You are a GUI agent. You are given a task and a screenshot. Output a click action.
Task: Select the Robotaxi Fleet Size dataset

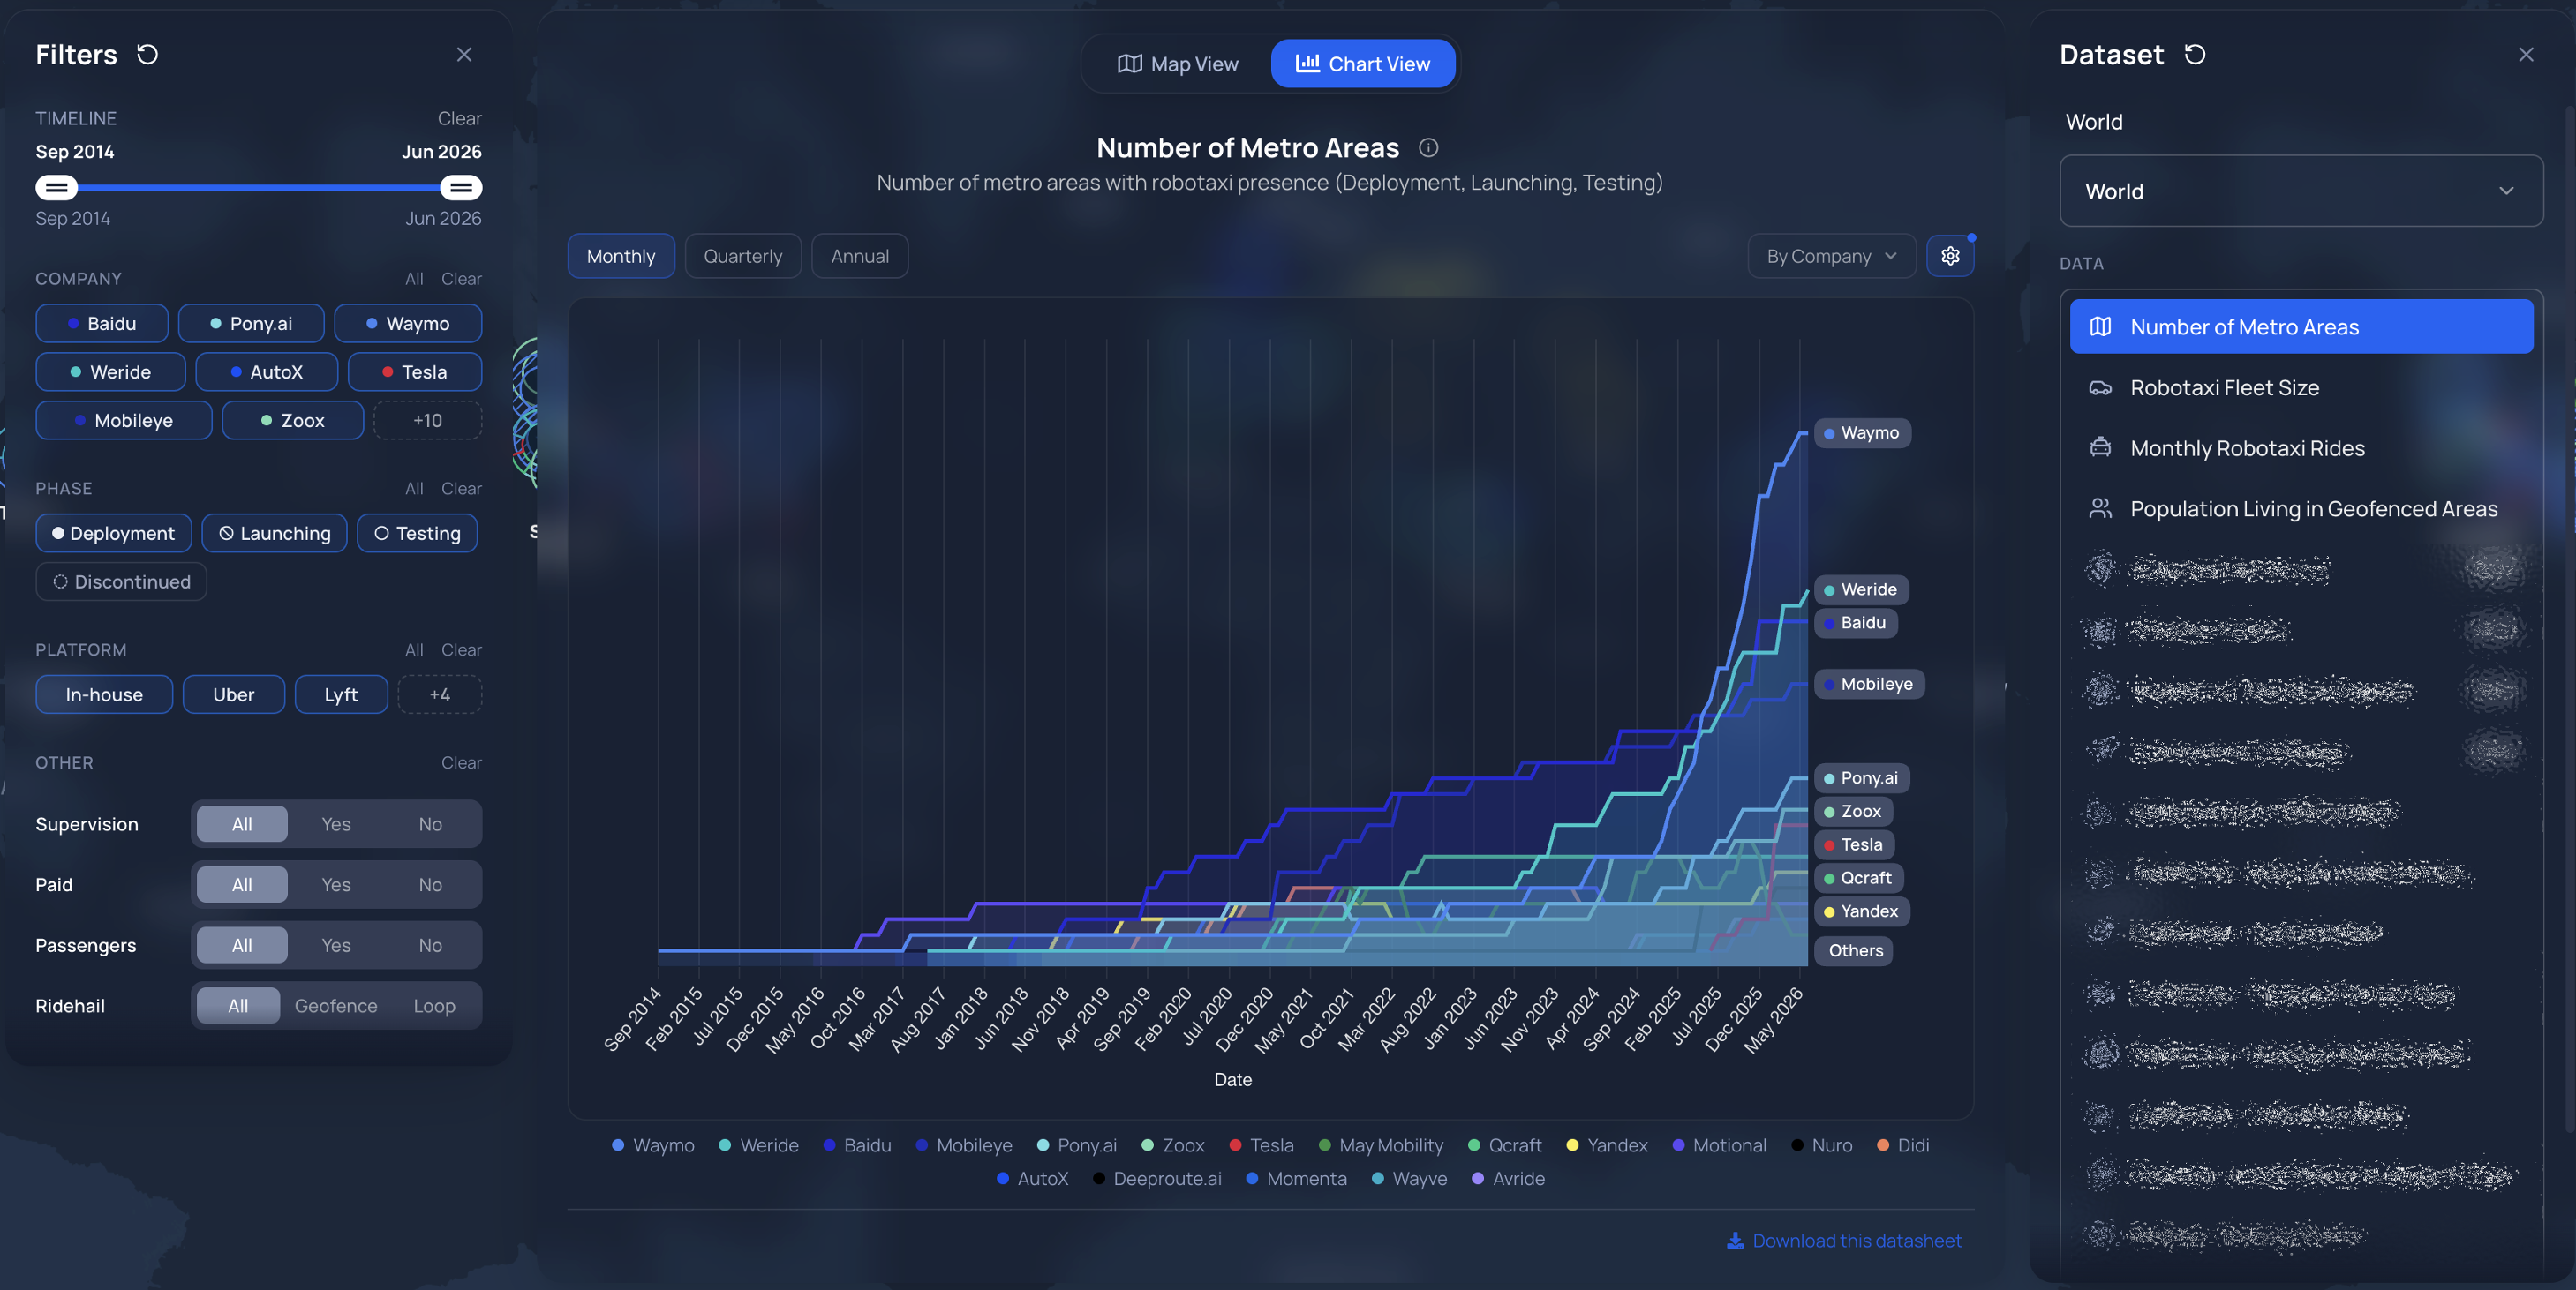[2301, 387]
